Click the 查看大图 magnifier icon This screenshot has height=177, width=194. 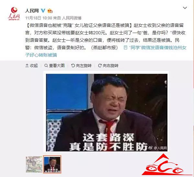click(46, 65)
